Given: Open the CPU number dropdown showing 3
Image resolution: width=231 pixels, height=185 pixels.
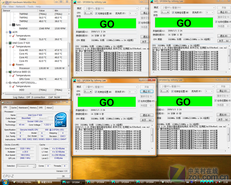Looking at the screenshot, I should pos(88,92).
